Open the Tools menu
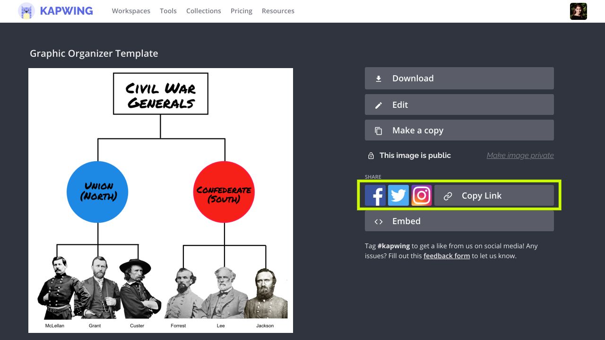The width and height of the screenshot is (605, 340). tap(168, 11)
